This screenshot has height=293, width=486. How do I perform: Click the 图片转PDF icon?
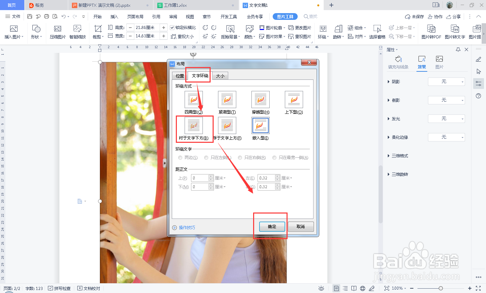(x=431, y=29)
